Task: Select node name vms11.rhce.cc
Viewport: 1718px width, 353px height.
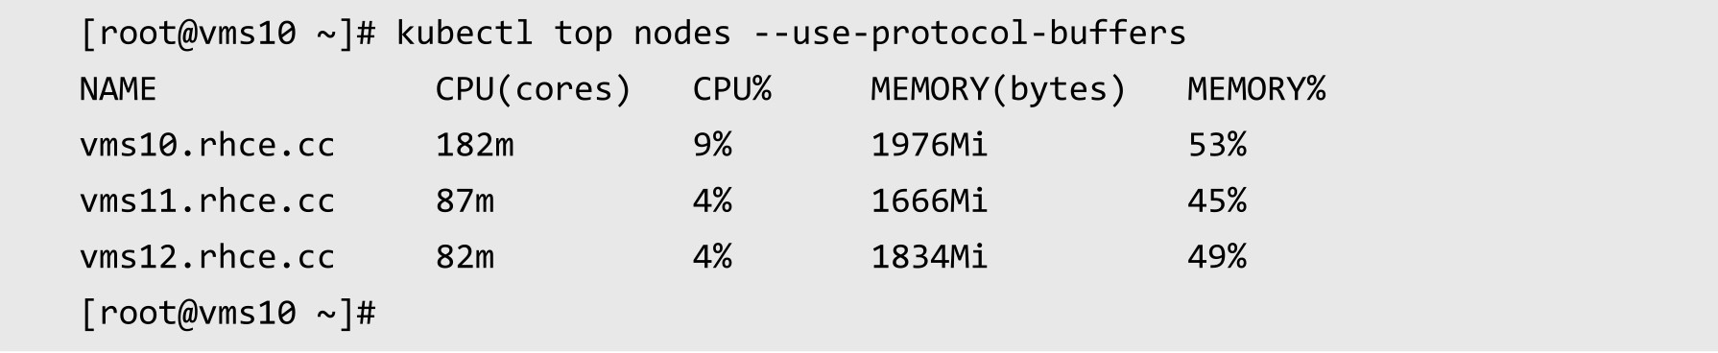Action: [206, 200]
